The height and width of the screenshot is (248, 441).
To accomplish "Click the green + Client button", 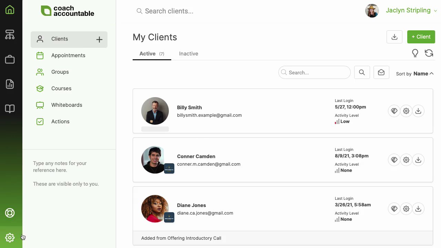I will pyautogui.click(x=421, y=37).
